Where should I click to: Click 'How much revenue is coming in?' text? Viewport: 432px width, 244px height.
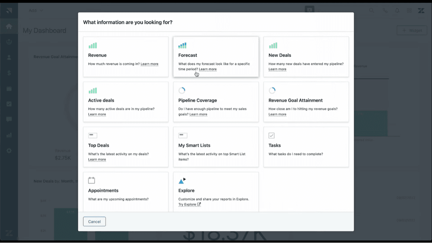[x=114, y=64]
